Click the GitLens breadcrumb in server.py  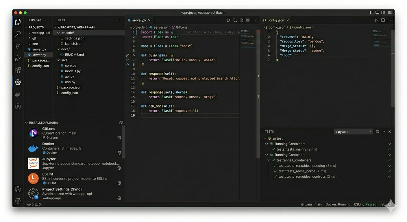(180, 27)
